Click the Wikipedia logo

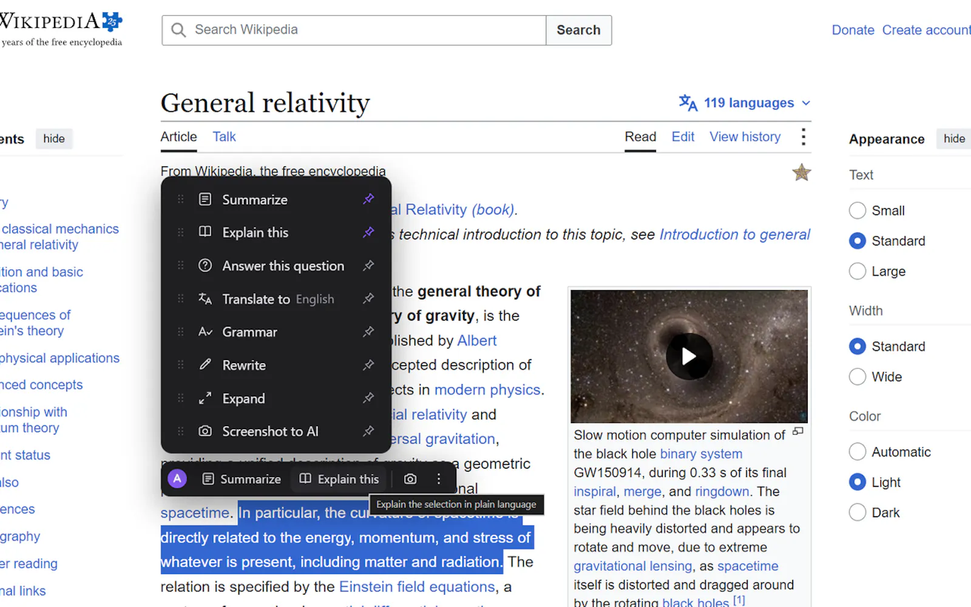click(61, 29)
